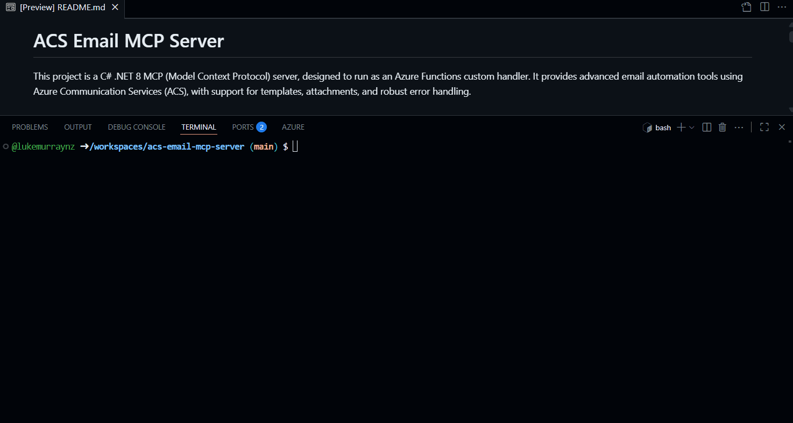This screenshot has width=793, height=423.
Task: Click the terminal command decoration circle
Action: click(x=5, y=146)
